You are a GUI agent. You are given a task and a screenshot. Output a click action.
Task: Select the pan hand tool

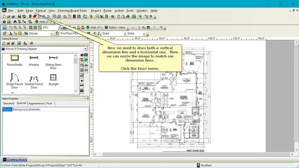(x=11, y=28)
